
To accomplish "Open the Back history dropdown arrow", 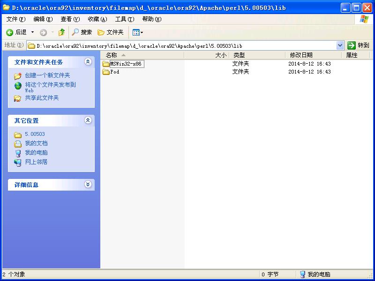I will [33, 32].
